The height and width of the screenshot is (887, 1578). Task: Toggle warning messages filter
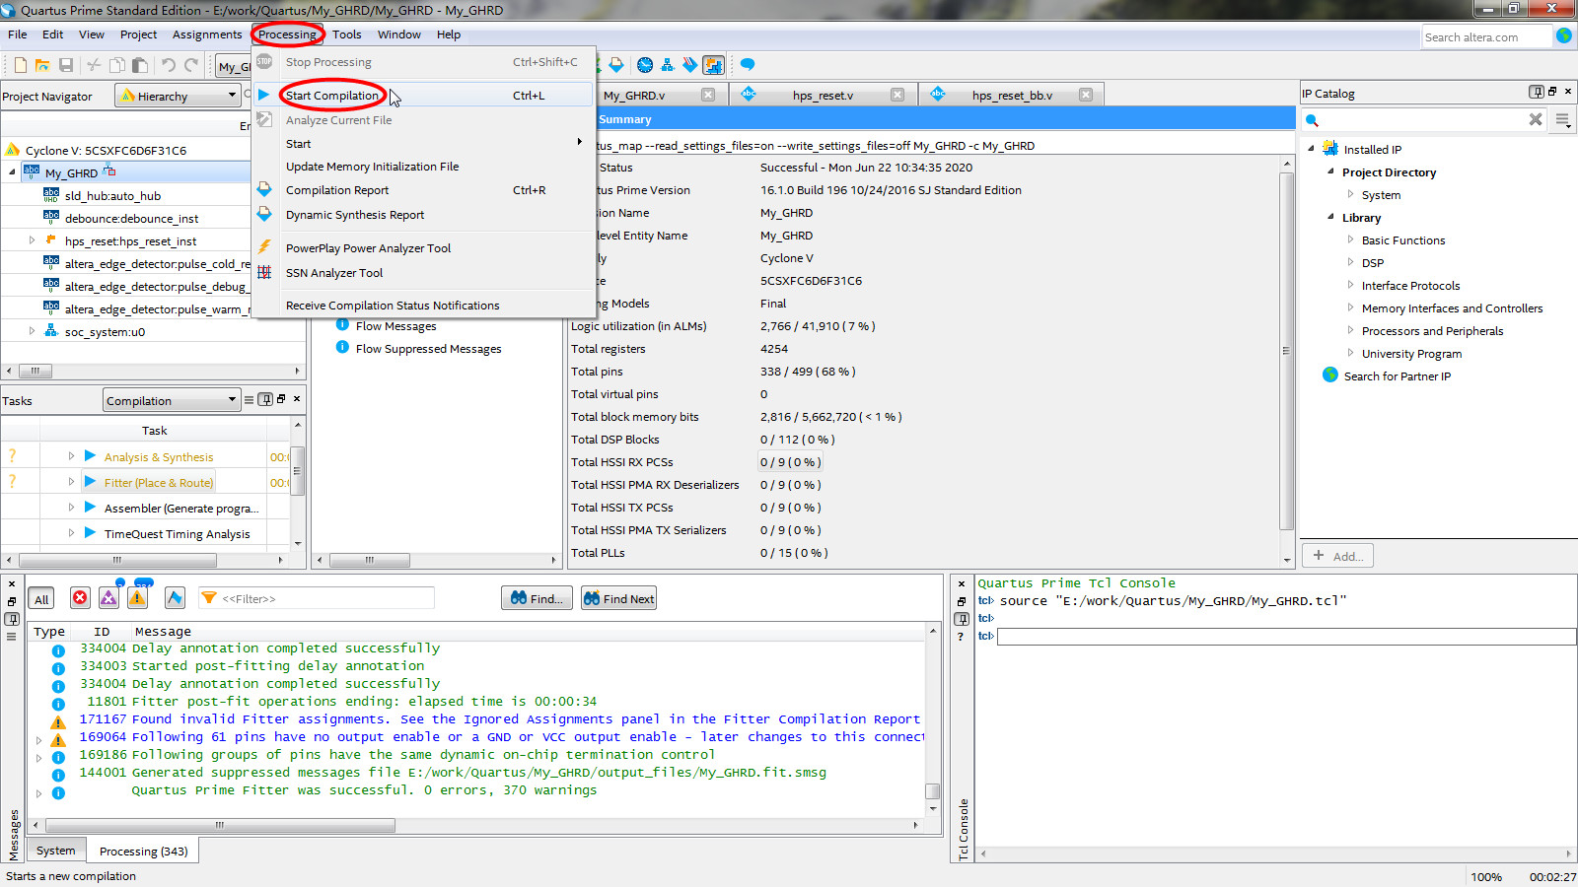137,598
